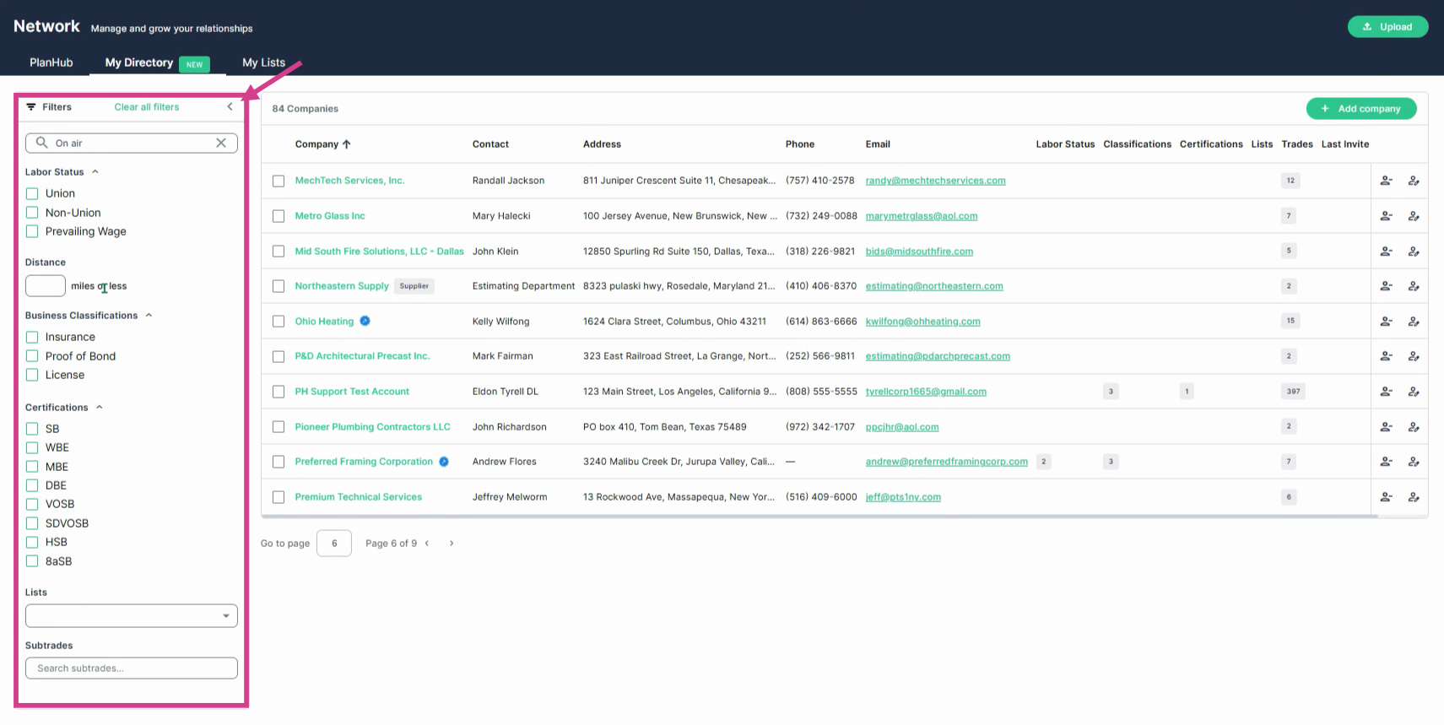Click remove-contact icon for Premium Technical Services
This screenshot has width=1444, height=725.
(1386, 497)
